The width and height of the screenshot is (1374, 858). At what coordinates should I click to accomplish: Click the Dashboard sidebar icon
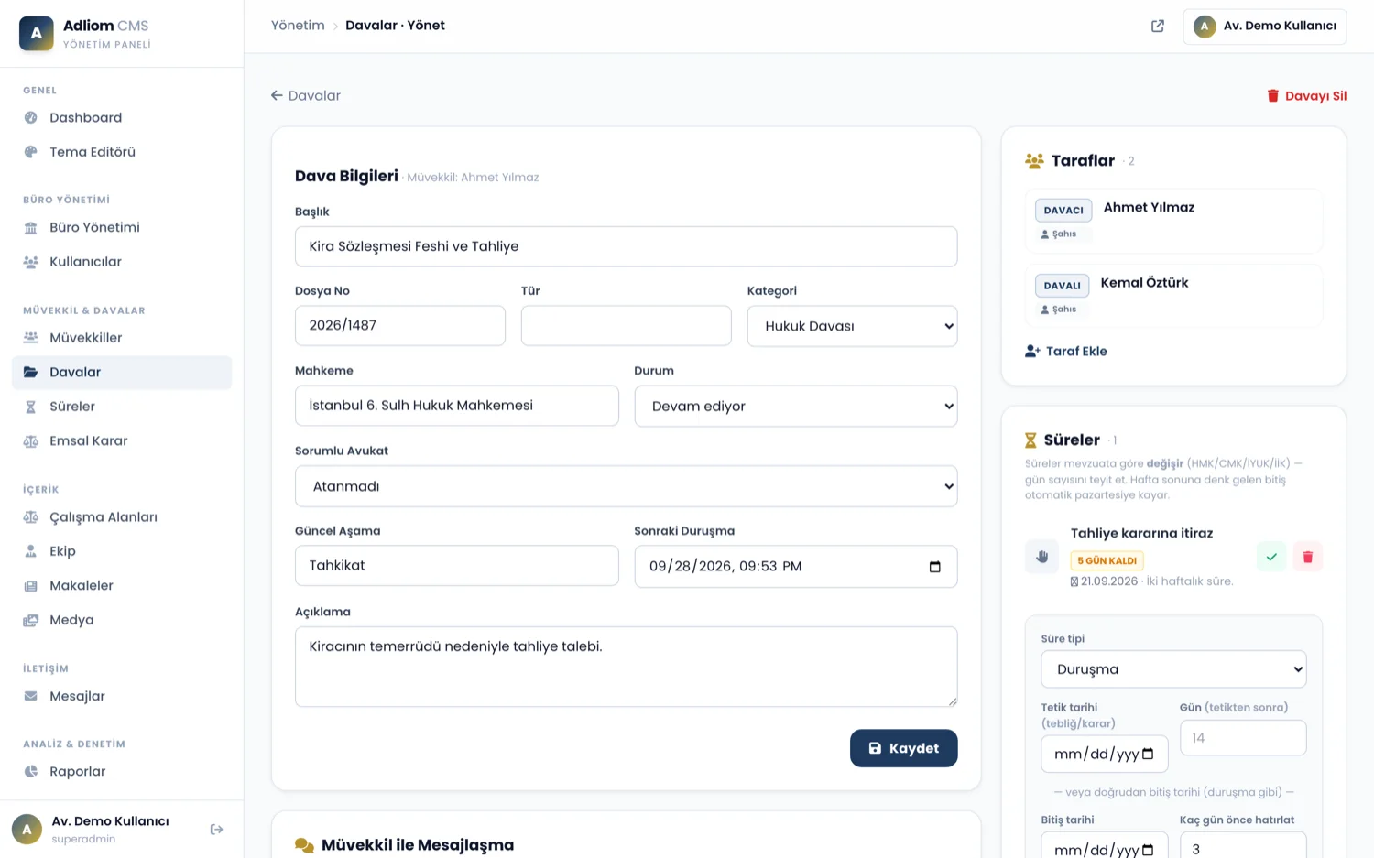(31, 118)
